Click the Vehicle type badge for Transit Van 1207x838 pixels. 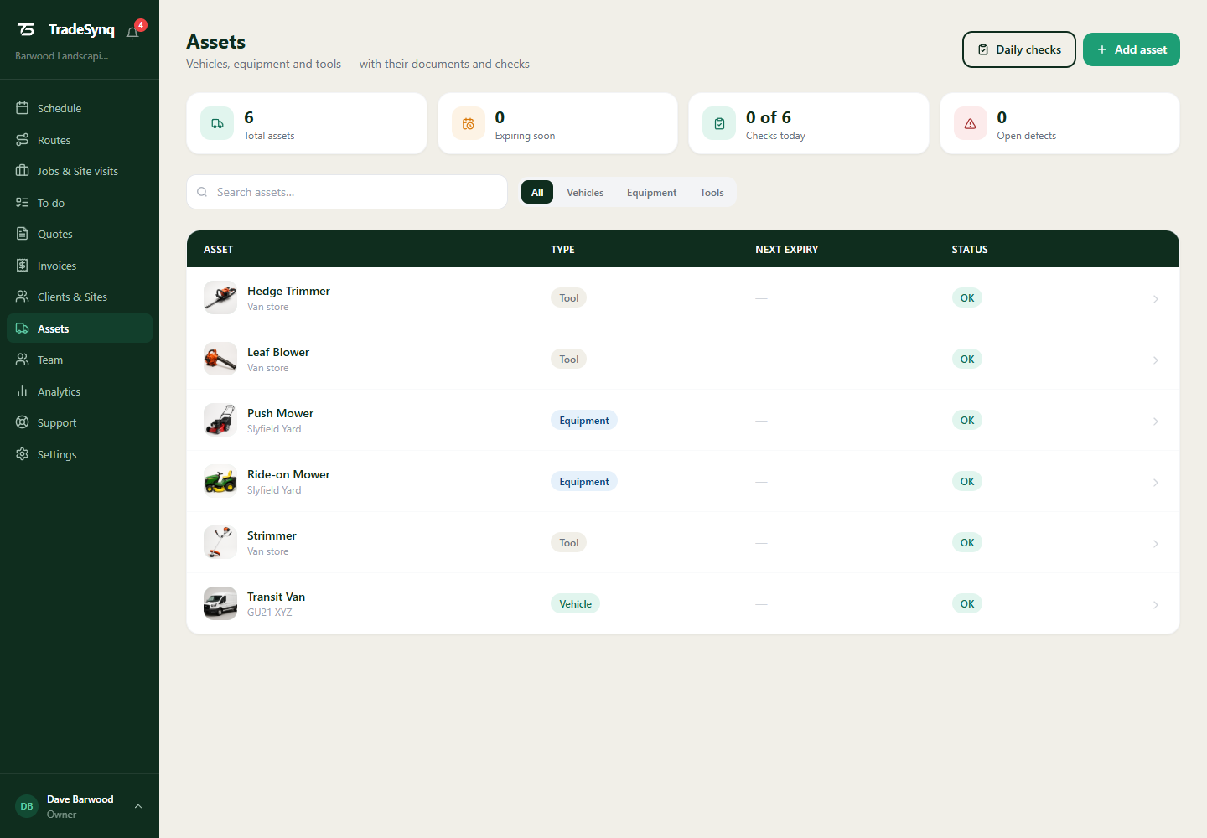point(575,603)
